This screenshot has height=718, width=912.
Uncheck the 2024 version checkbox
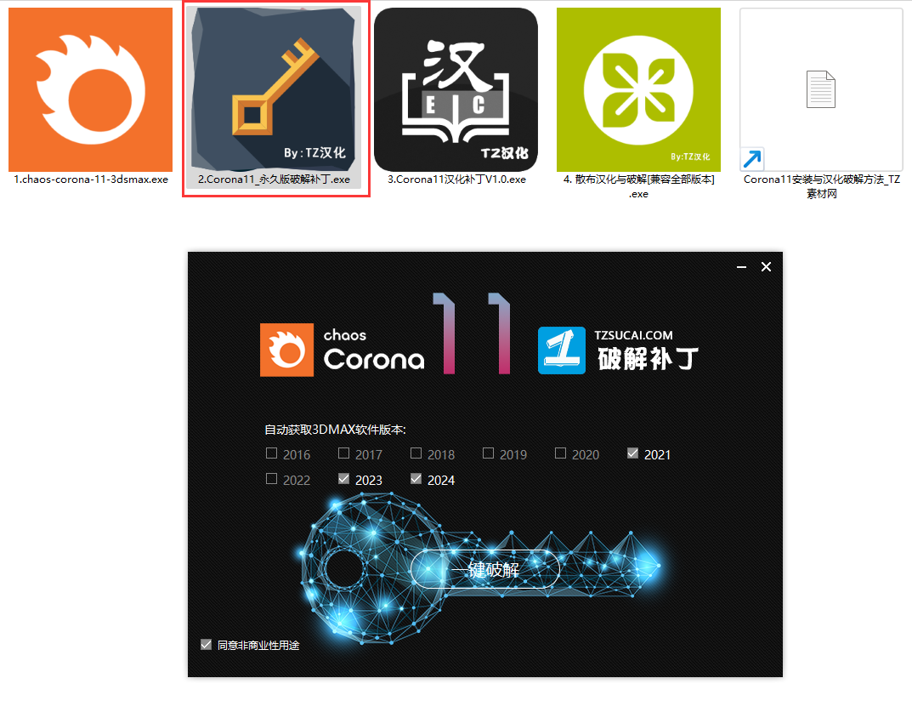(416, 479)
